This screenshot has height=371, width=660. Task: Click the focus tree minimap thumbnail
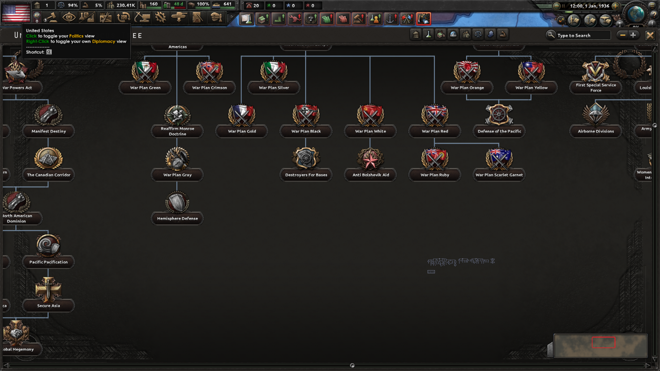600,346
